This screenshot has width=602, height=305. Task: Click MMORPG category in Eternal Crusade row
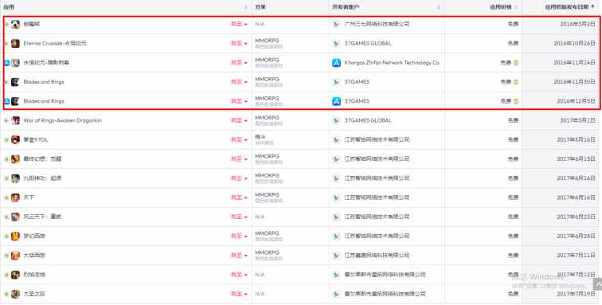click(267, 41)
